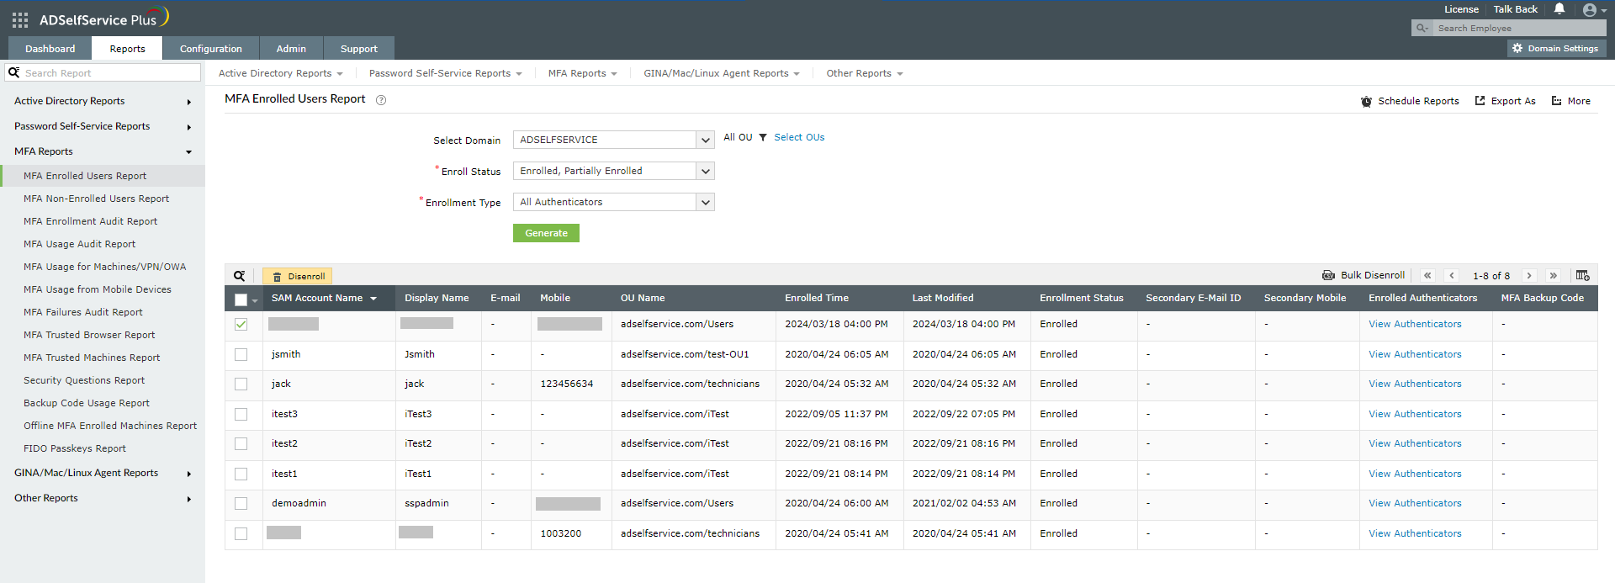Open the apps grid launcher icon
Image resolution: width=1615 pixels, height=583 pixels.
point(20,19)
